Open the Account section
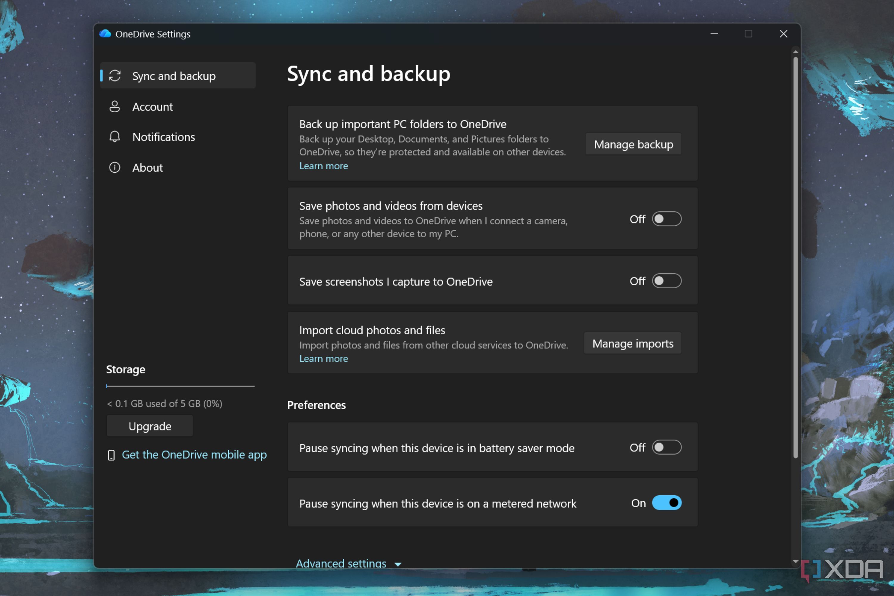The height and width of the screenshot is (596, 894). [178, 106]
